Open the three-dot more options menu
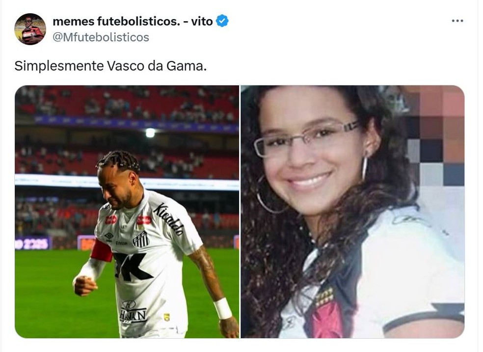The width and height of the screenshot is (483, 352). coord(457,21)
